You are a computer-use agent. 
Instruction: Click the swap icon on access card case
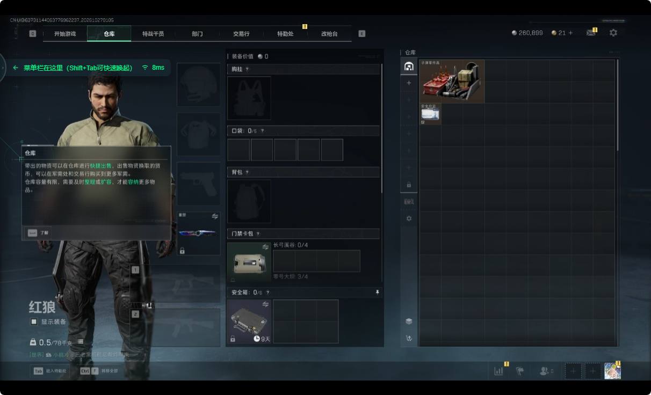pyautogui.click(x=265, y=247)
